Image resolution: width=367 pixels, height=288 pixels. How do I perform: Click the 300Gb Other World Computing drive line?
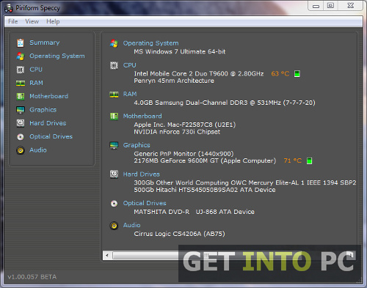point(244,182)
